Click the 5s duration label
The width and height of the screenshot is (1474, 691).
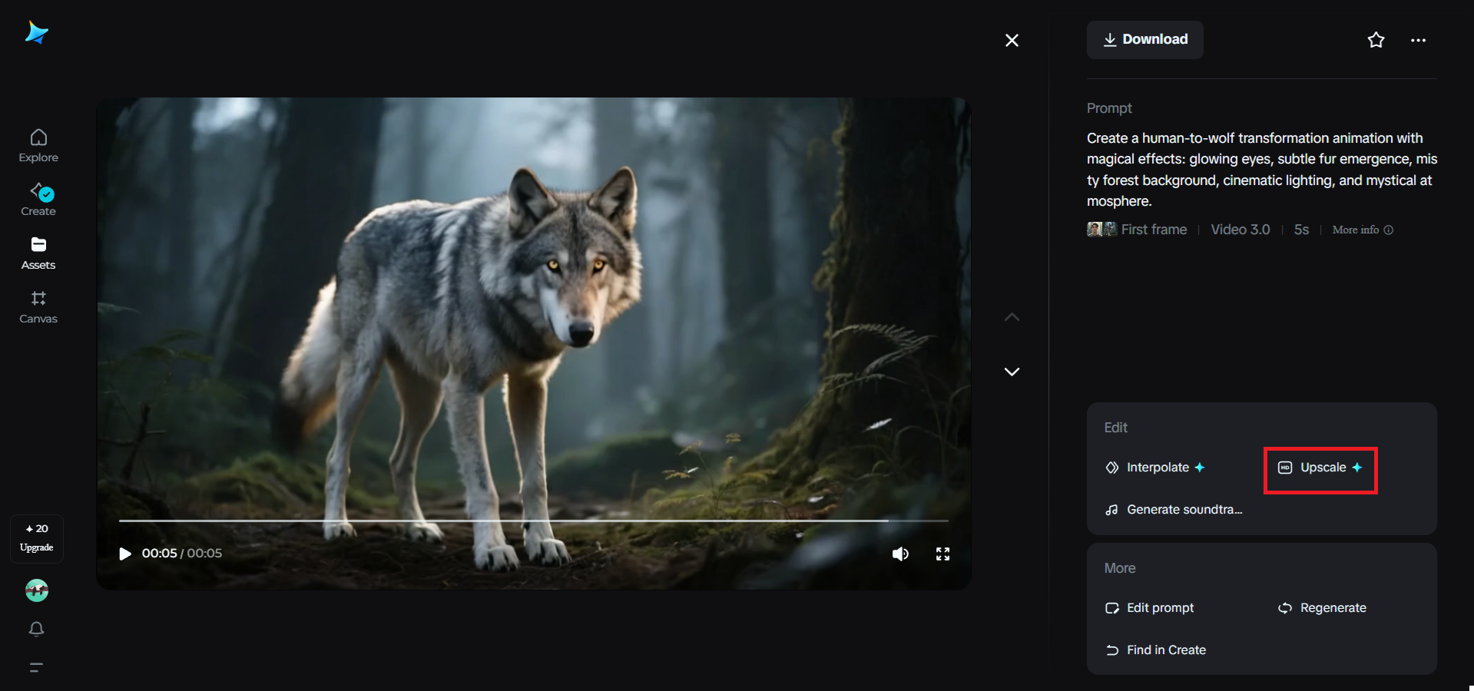1301,230
